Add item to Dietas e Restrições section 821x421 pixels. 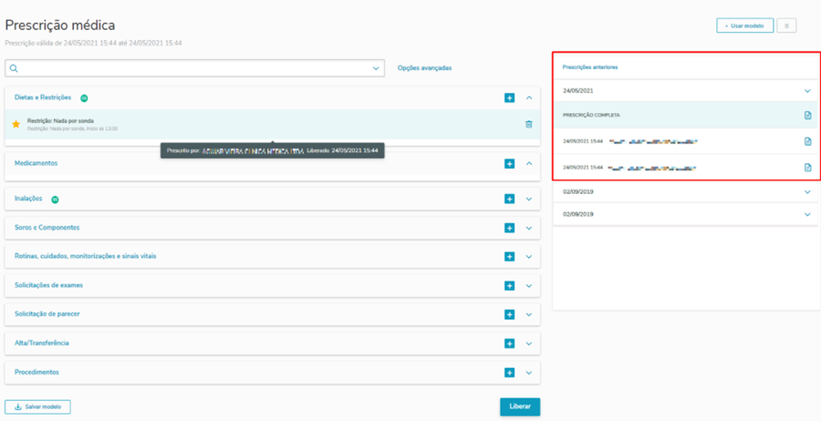(509, 98)
